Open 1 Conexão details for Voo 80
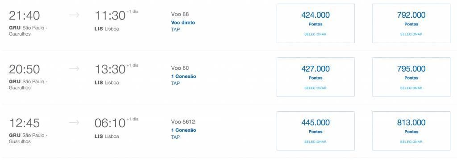This screenshot has width=457, height=161. click(x=183, y=76)
